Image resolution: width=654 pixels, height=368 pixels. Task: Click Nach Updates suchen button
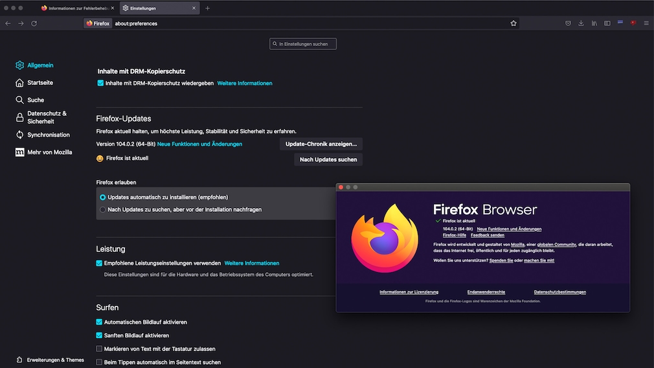pos(328,159)
